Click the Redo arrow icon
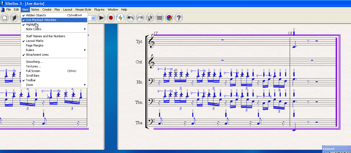Screen dimensions: 351x153 click(x=140, y=18)
